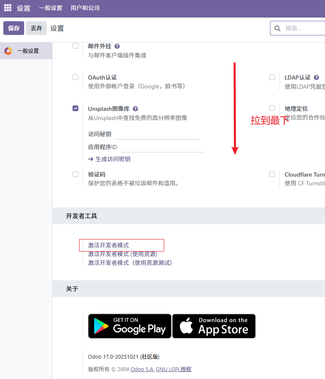The width and height of the screenshot is (325, 379).
Task: Click the 激活开发者模式 link
Action: click(108, 245)
